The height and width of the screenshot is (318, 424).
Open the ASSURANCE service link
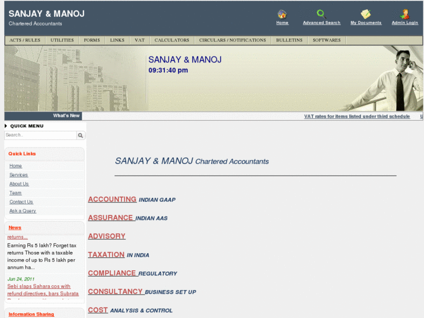111,218
